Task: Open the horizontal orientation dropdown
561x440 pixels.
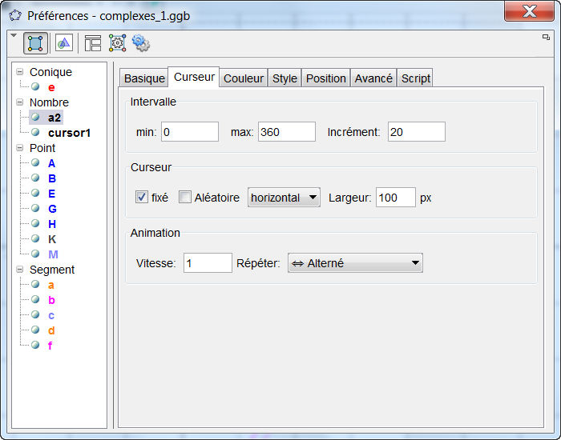Action: pyautogui.click(x=284, y=197)
